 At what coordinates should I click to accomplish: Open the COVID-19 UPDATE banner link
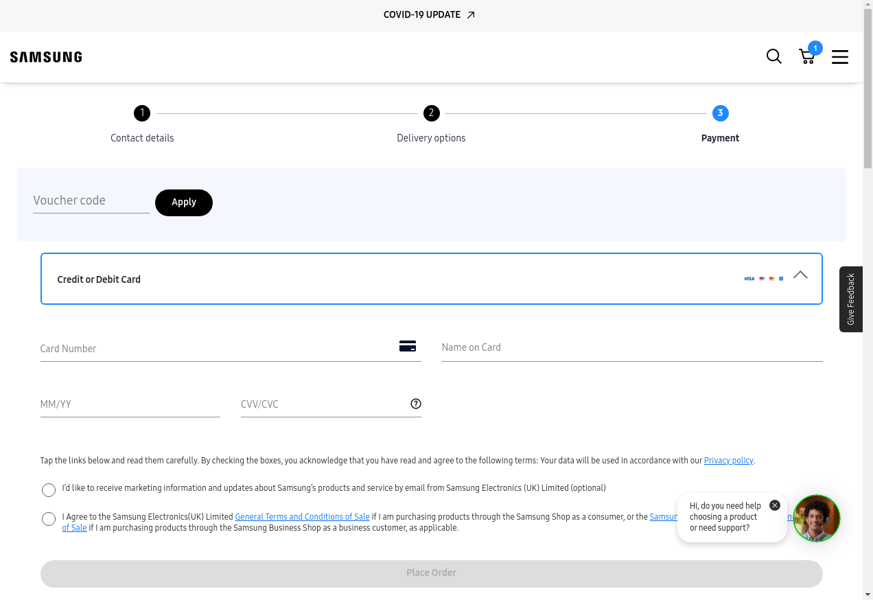429,14
